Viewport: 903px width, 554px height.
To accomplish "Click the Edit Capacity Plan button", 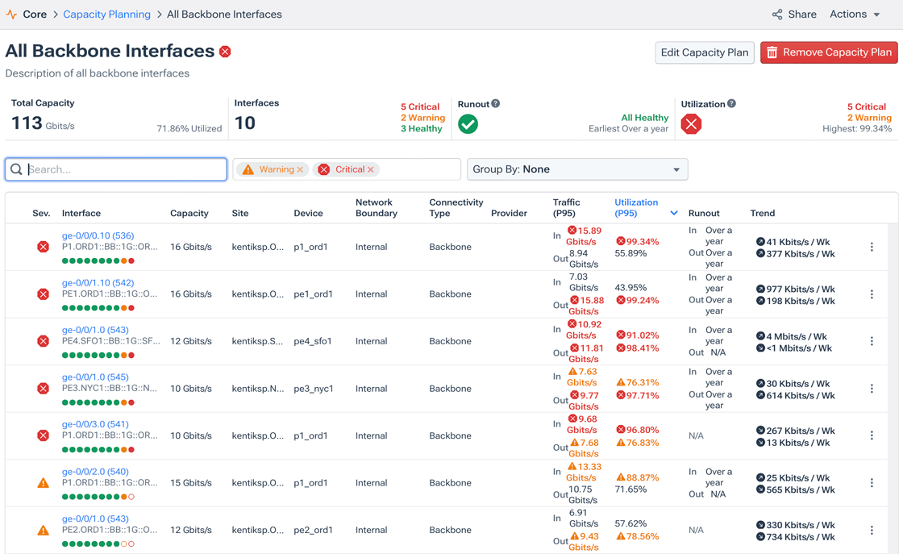I will 704,52.
